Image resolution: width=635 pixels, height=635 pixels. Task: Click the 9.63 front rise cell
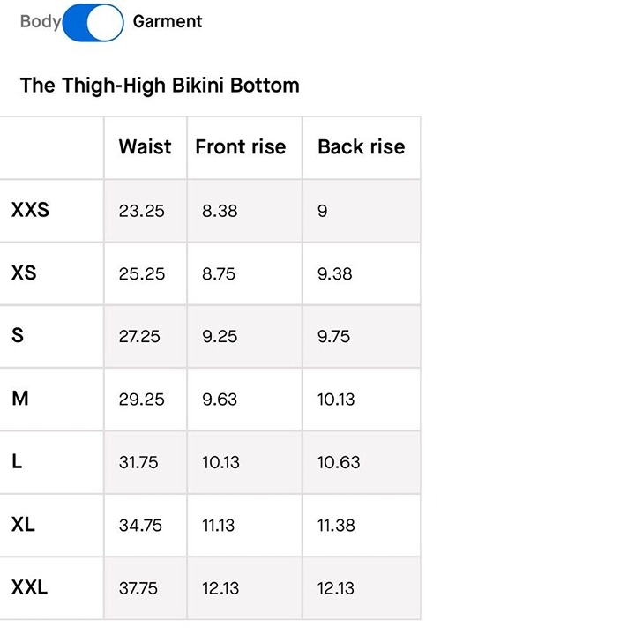pos(220,400)
